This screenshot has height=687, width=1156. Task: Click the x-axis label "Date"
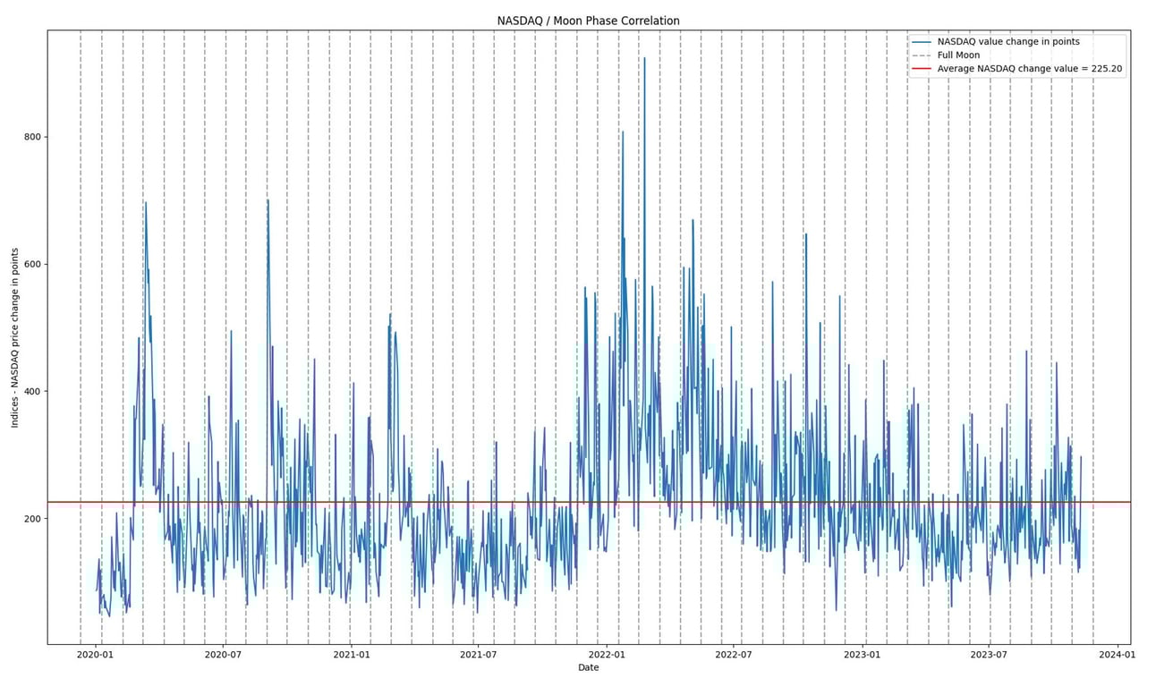coord(588,667)
